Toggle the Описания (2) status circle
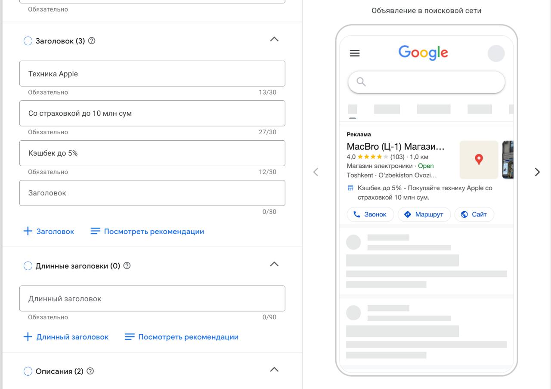This screenshot has width=551, height=389. click(28, 371)
